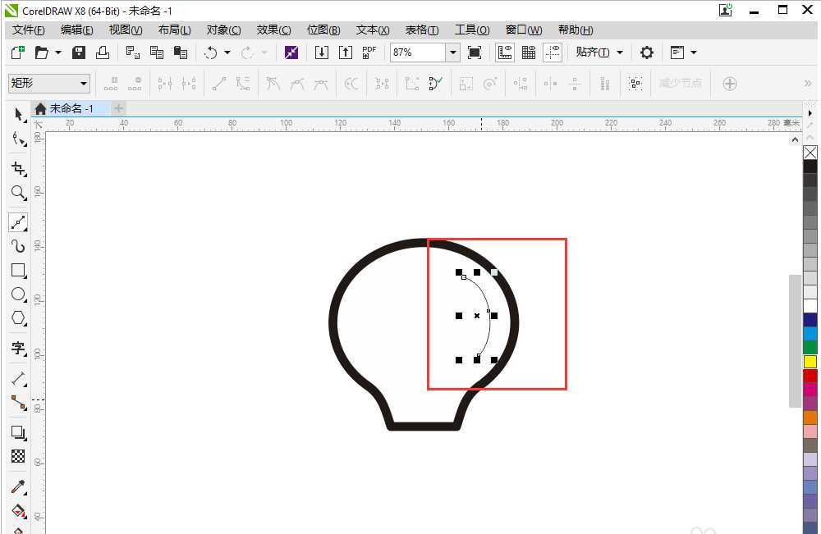
Task: Activate the Zoom tool
Action: [19, 193]
